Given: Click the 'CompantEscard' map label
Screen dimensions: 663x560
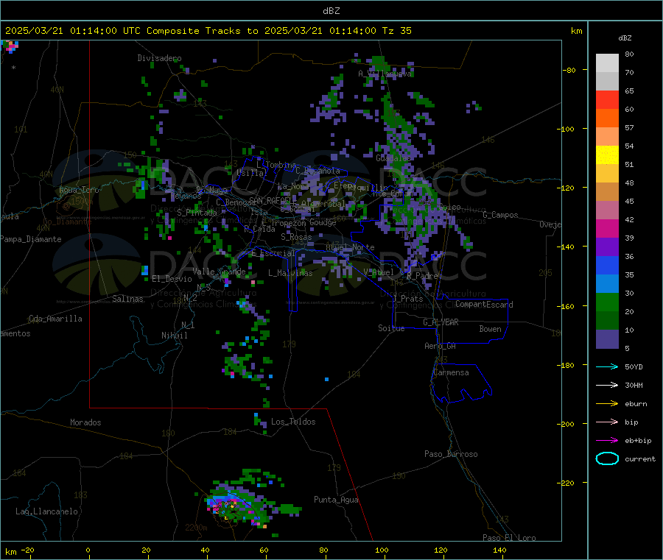Looking at the screenshot, I should pos(484,304).
